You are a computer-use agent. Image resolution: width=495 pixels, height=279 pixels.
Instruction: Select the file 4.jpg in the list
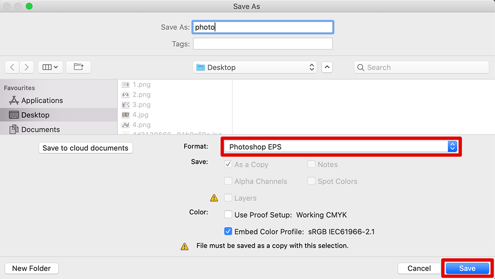(x=141, y=115)
